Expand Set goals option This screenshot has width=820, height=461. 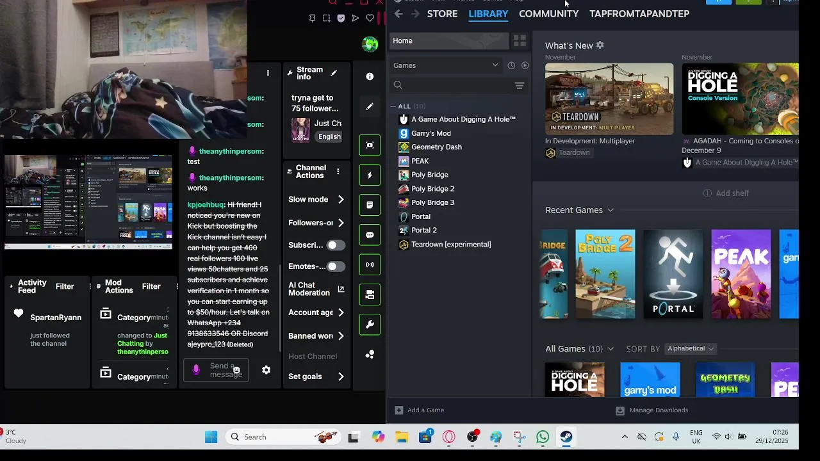pos(341,376)
